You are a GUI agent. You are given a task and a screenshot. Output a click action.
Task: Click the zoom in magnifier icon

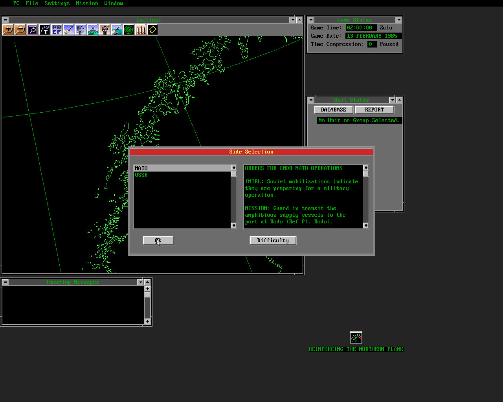click(x=8, y=30)
